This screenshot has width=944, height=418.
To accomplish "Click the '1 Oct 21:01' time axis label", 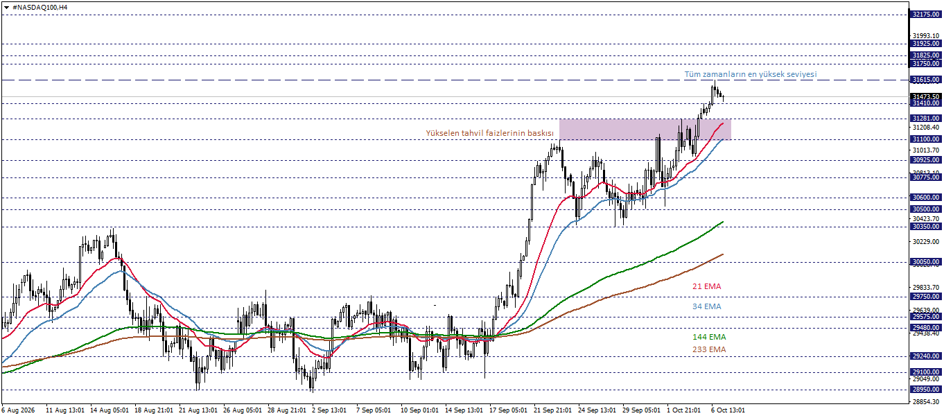I will pyautogui.click(x=685, y=410).
